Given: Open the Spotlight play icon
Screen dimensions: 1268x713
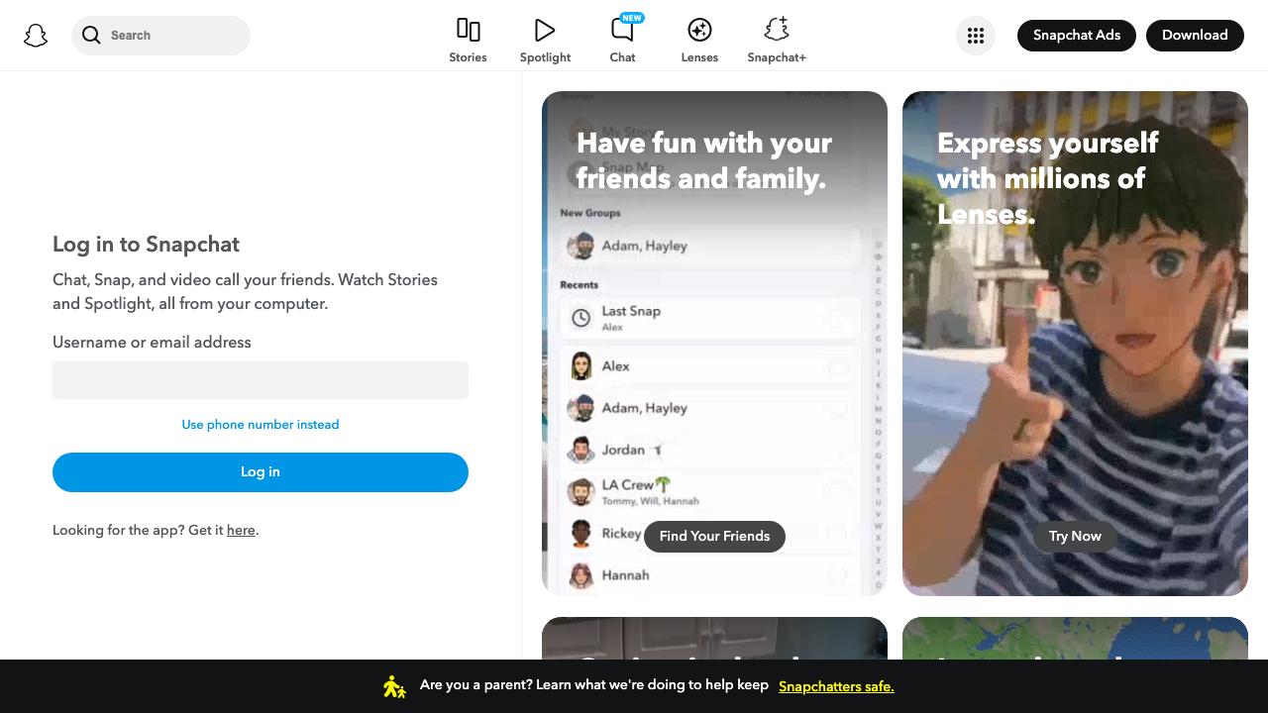Looking at the screenshot, I should (x=545, y=30).
